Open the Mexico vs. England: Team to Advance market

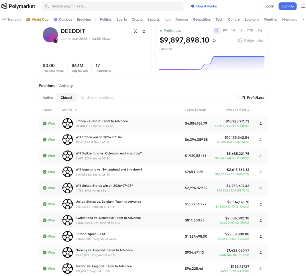point(104,266)
